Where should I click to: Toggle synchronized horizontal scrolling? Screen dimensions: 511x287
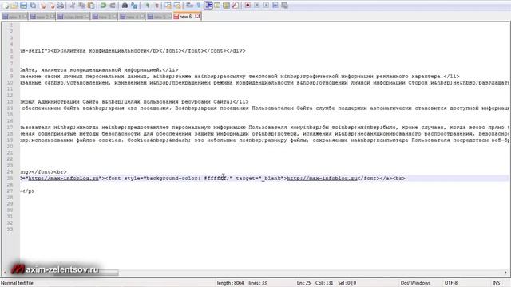[x=177, y=6]
